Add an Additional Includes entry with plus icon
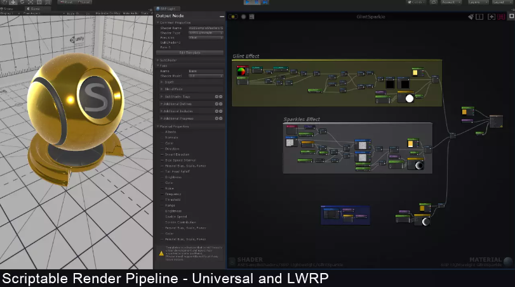 coord(217,111)
